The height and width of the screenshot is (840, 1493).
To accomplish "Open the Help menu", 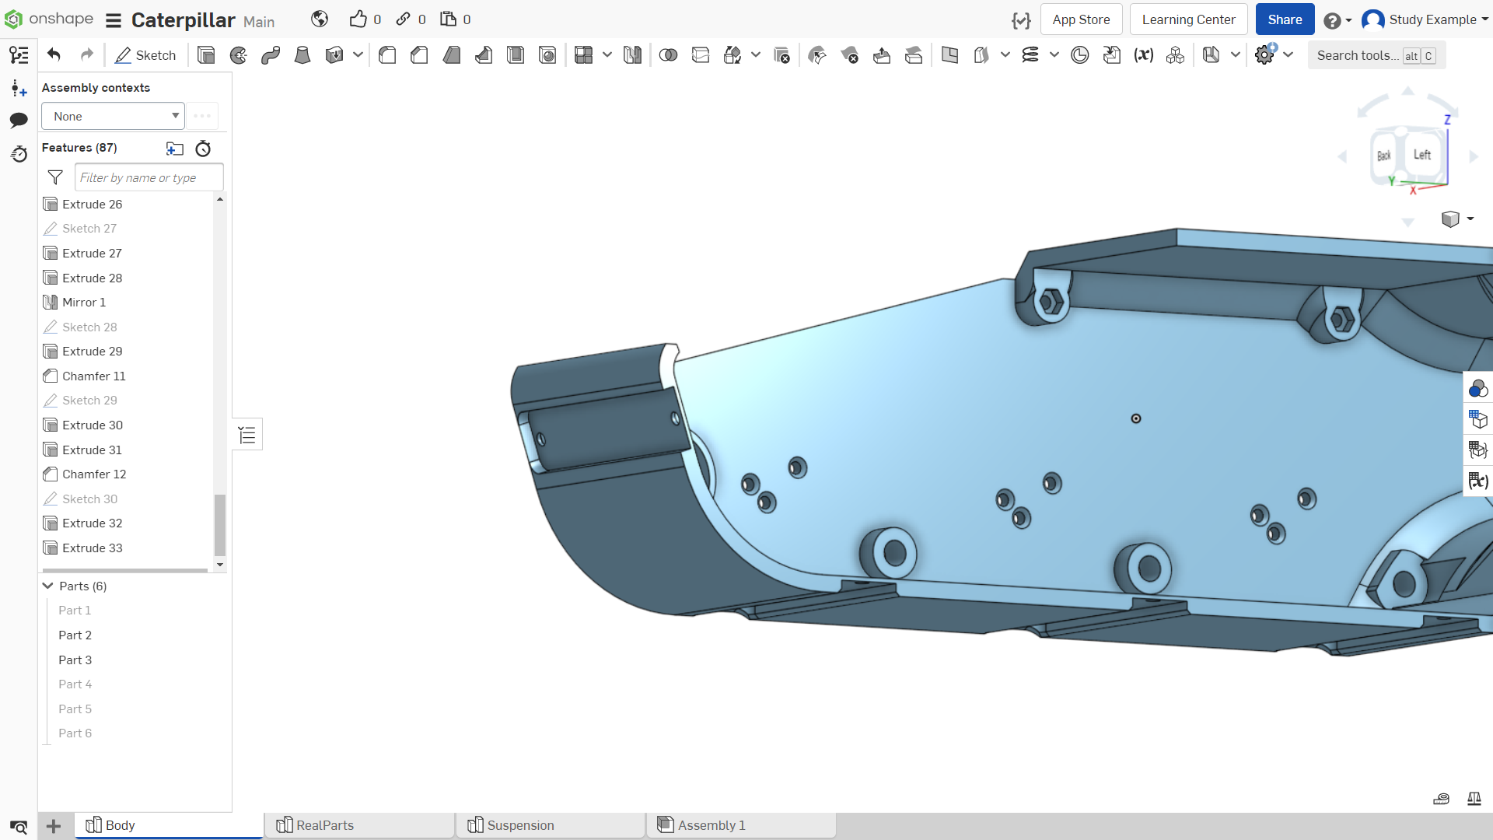I will click(x=1337, y=20).
